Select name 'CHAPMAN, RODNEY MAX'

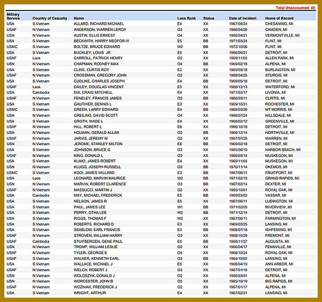96,64
